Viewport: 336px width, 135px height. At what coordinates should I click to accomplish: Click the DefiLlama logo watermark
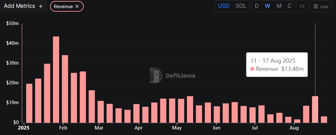(172, 75)
